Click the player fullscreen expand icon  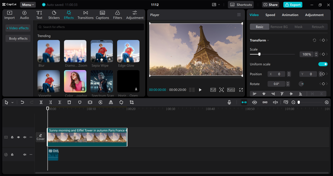[241, 90]
